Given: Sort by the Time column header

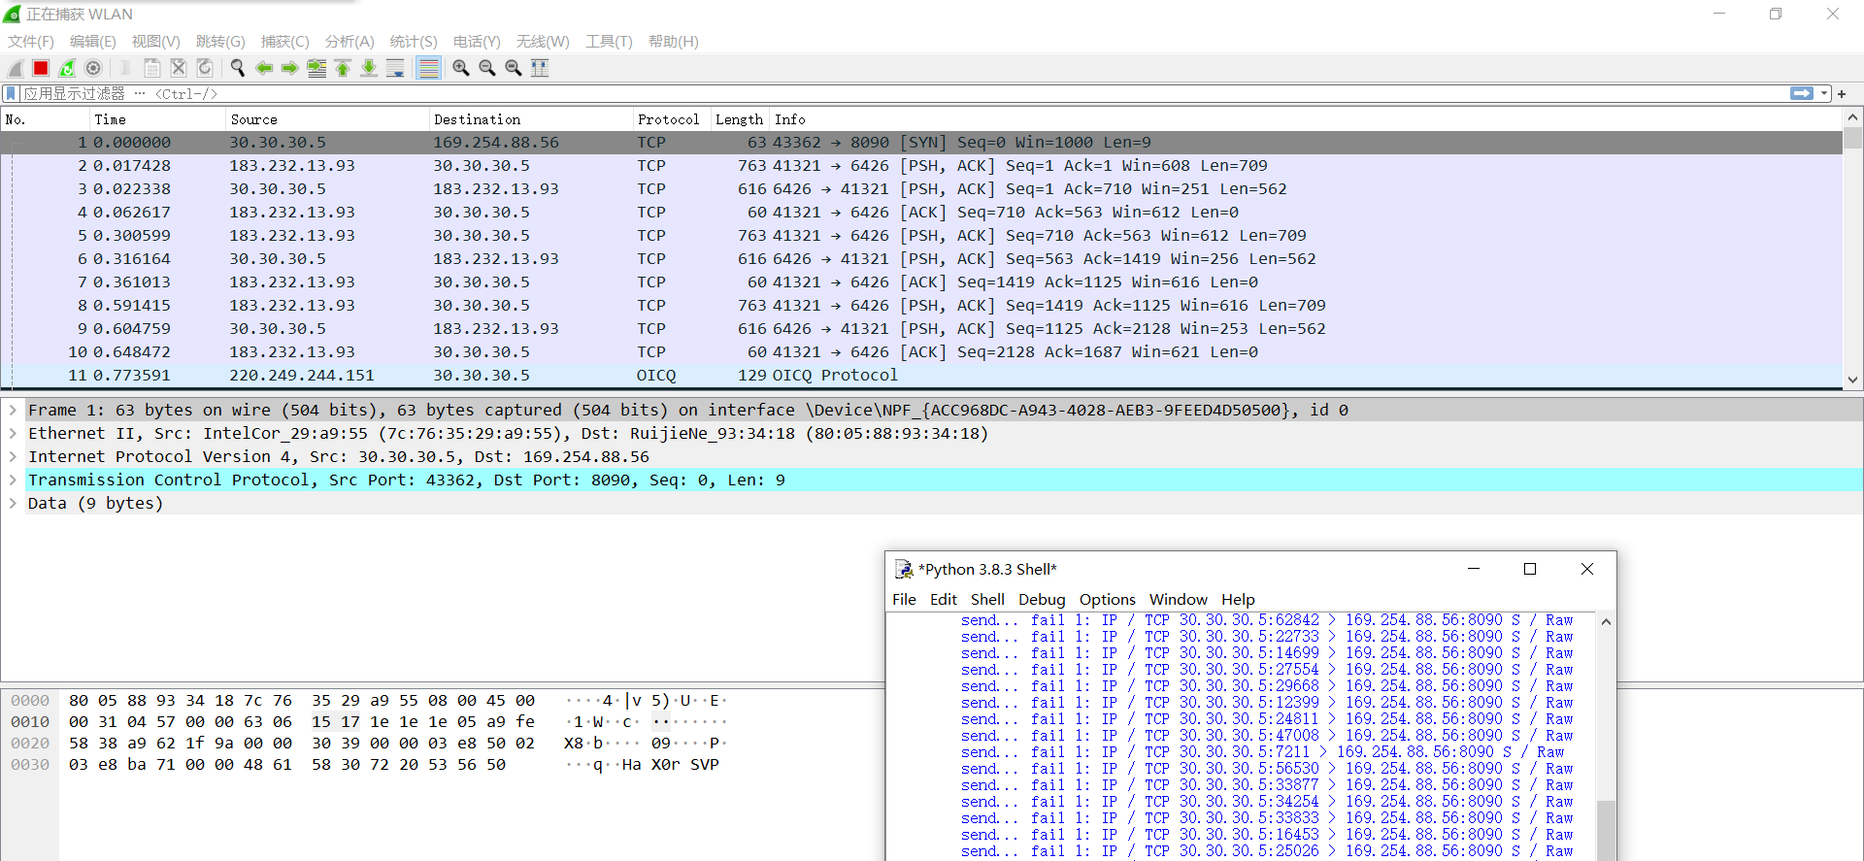Looking at the screenshot, I should pos(157,119).
